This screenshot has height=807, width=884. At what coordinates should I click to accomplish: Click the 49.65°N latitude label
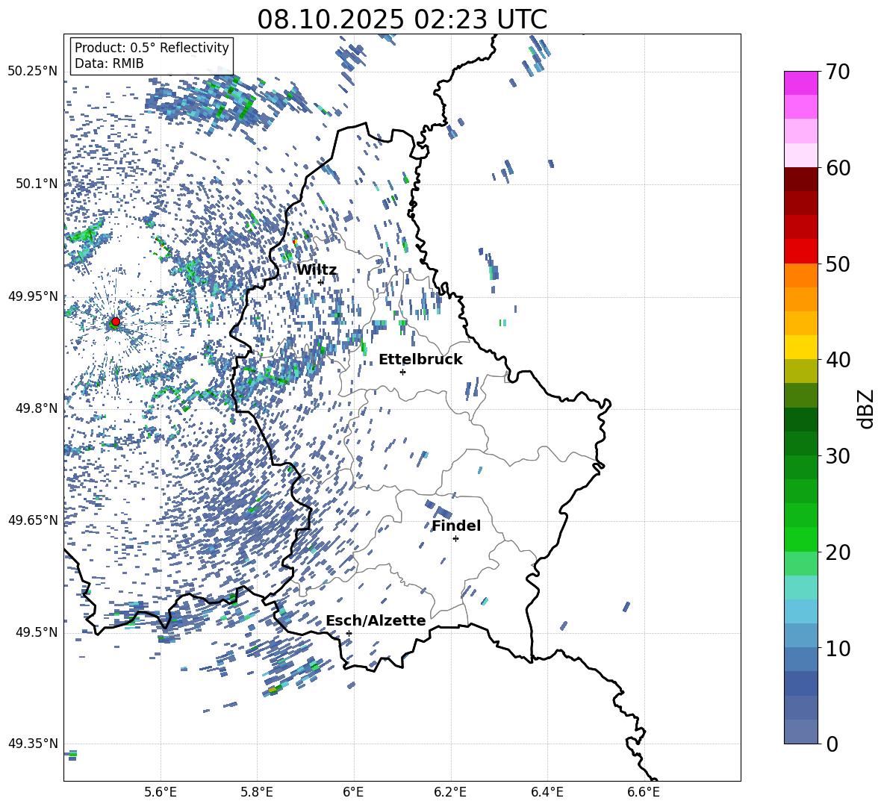coord(33,520)
